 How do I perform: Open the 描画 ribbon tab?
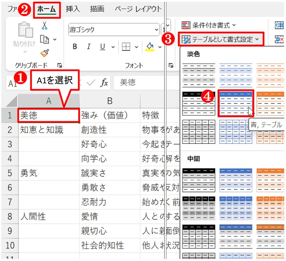[x=97, y=9]
